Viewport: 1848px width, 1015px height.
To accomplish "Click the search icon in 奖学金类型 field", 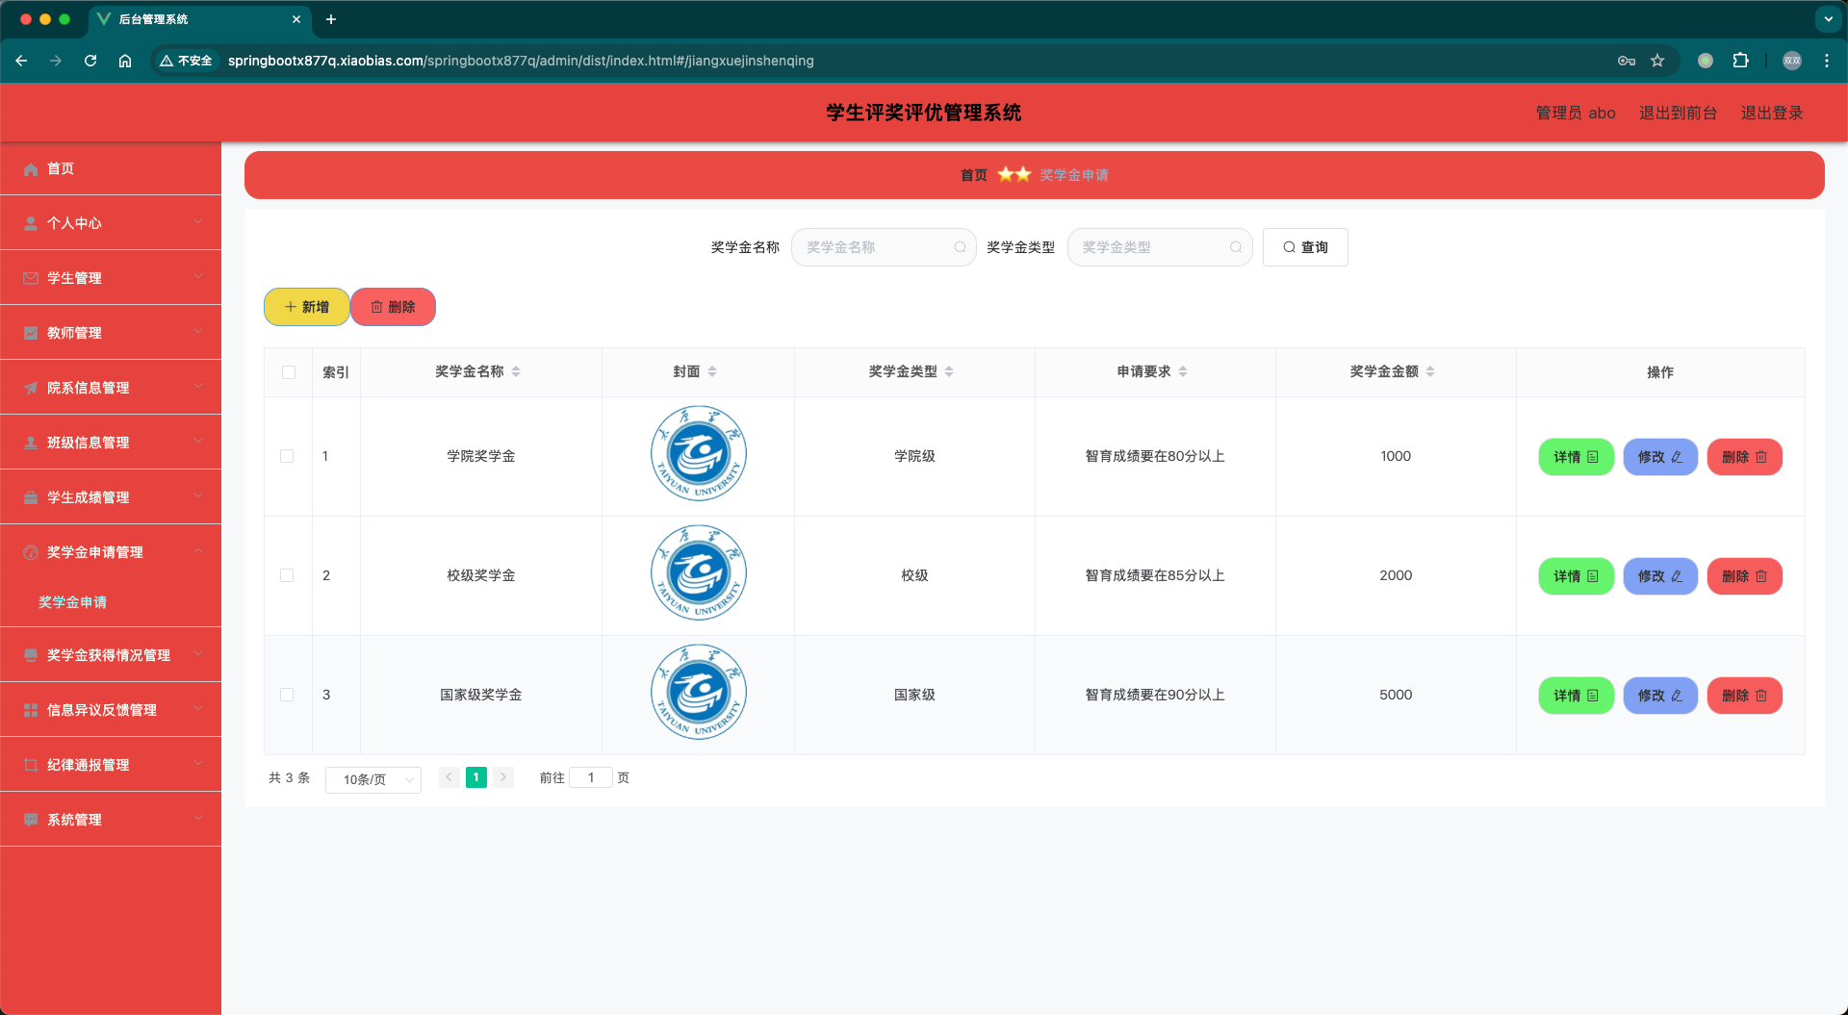I will click(1236, 247).
